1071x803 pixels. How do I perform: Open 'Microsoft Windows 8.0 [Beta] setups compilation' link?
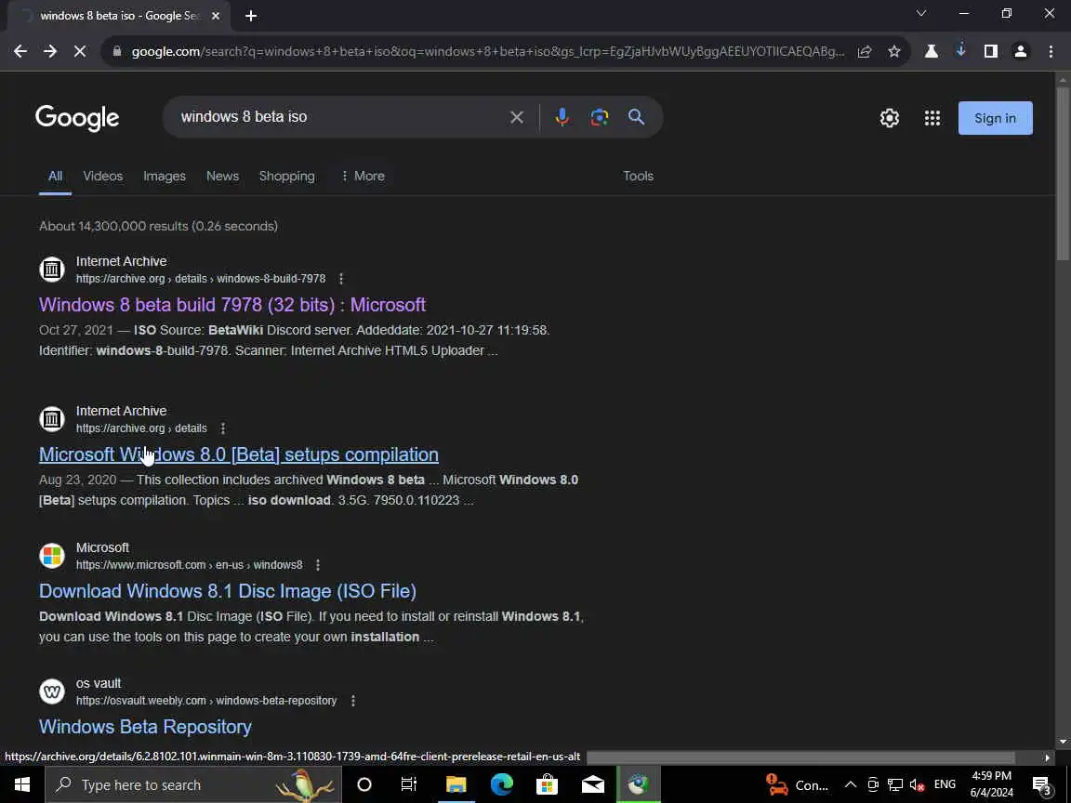(x=238, y=454)
